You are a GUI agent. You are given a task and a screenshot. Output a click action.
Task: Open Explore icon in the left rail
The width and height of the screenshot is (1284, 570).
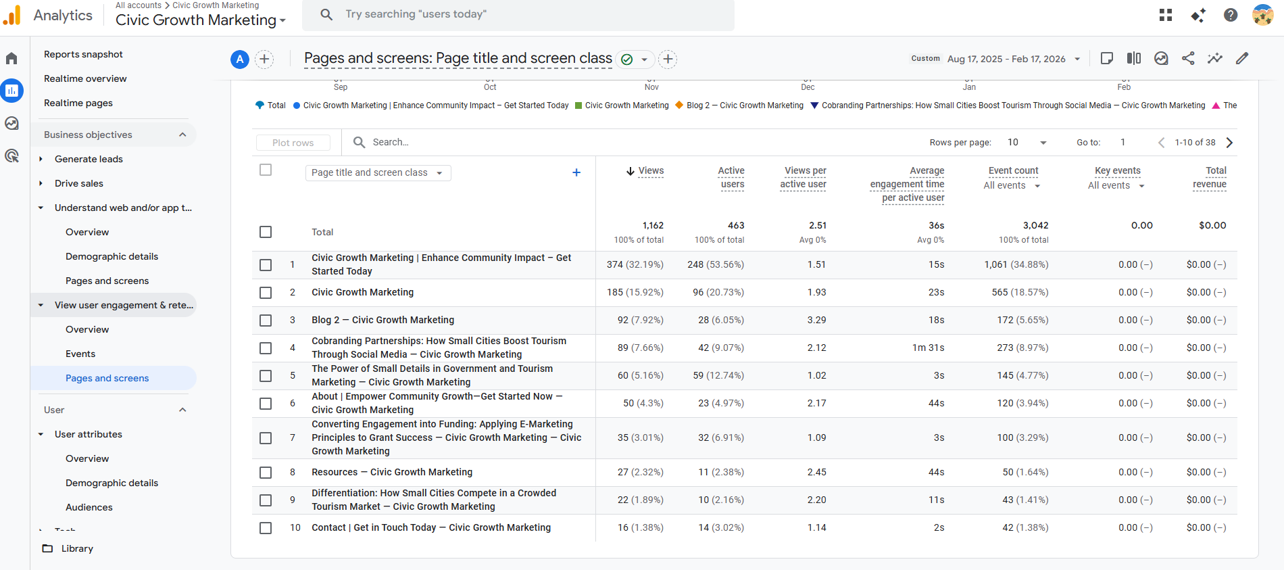[x=11, y=123]
